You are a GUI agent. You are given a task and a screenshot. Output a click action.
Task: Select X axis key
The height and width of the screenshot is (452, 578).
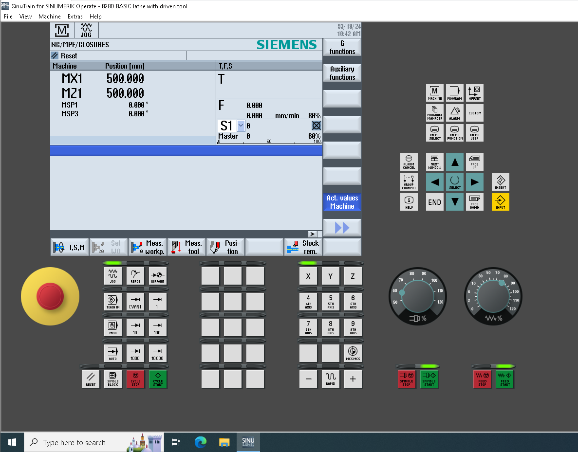point(308,275)
